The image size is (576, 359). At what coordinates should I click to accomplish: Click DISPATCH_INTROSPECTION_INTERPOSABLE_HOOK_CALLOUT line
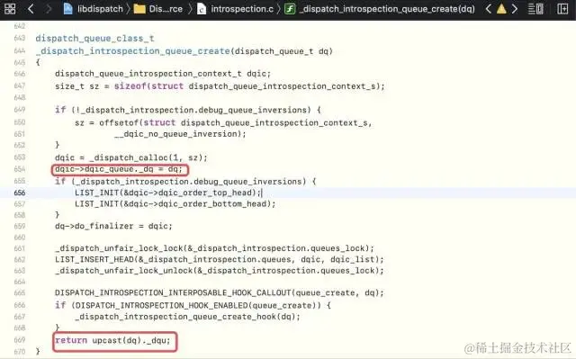click(x=220, y=292)
